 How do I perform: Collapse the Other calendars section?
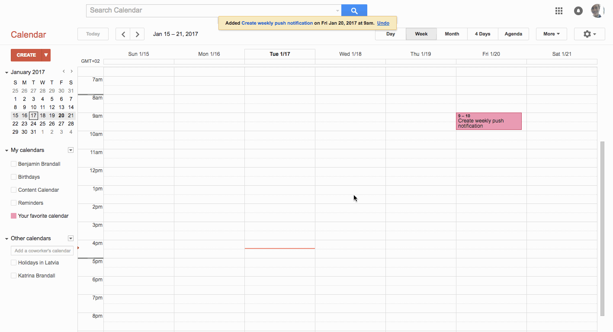[7, 239]
